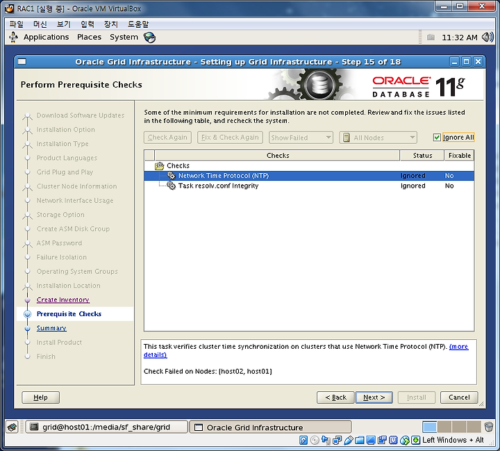Click the active workspace in workspace switcher

(x=430, y=427)
